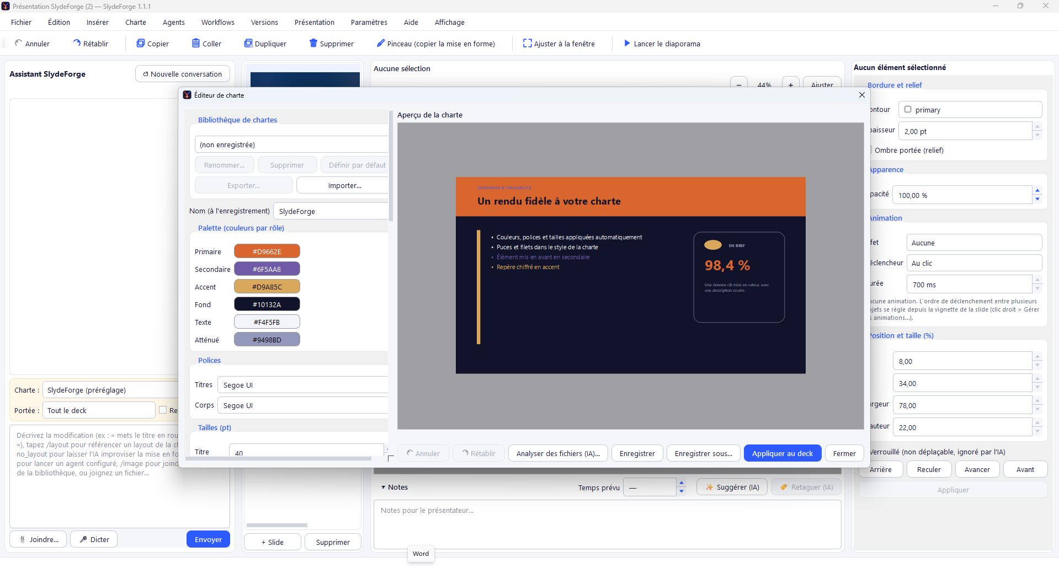Click the zoom plus button above the slide

(x=791, y=84)
